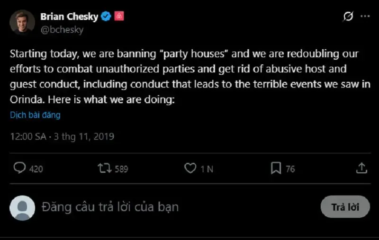This screenshot has height=240, width=379.
Task: Open the share icon options
Action: click(x=361, y=168)
